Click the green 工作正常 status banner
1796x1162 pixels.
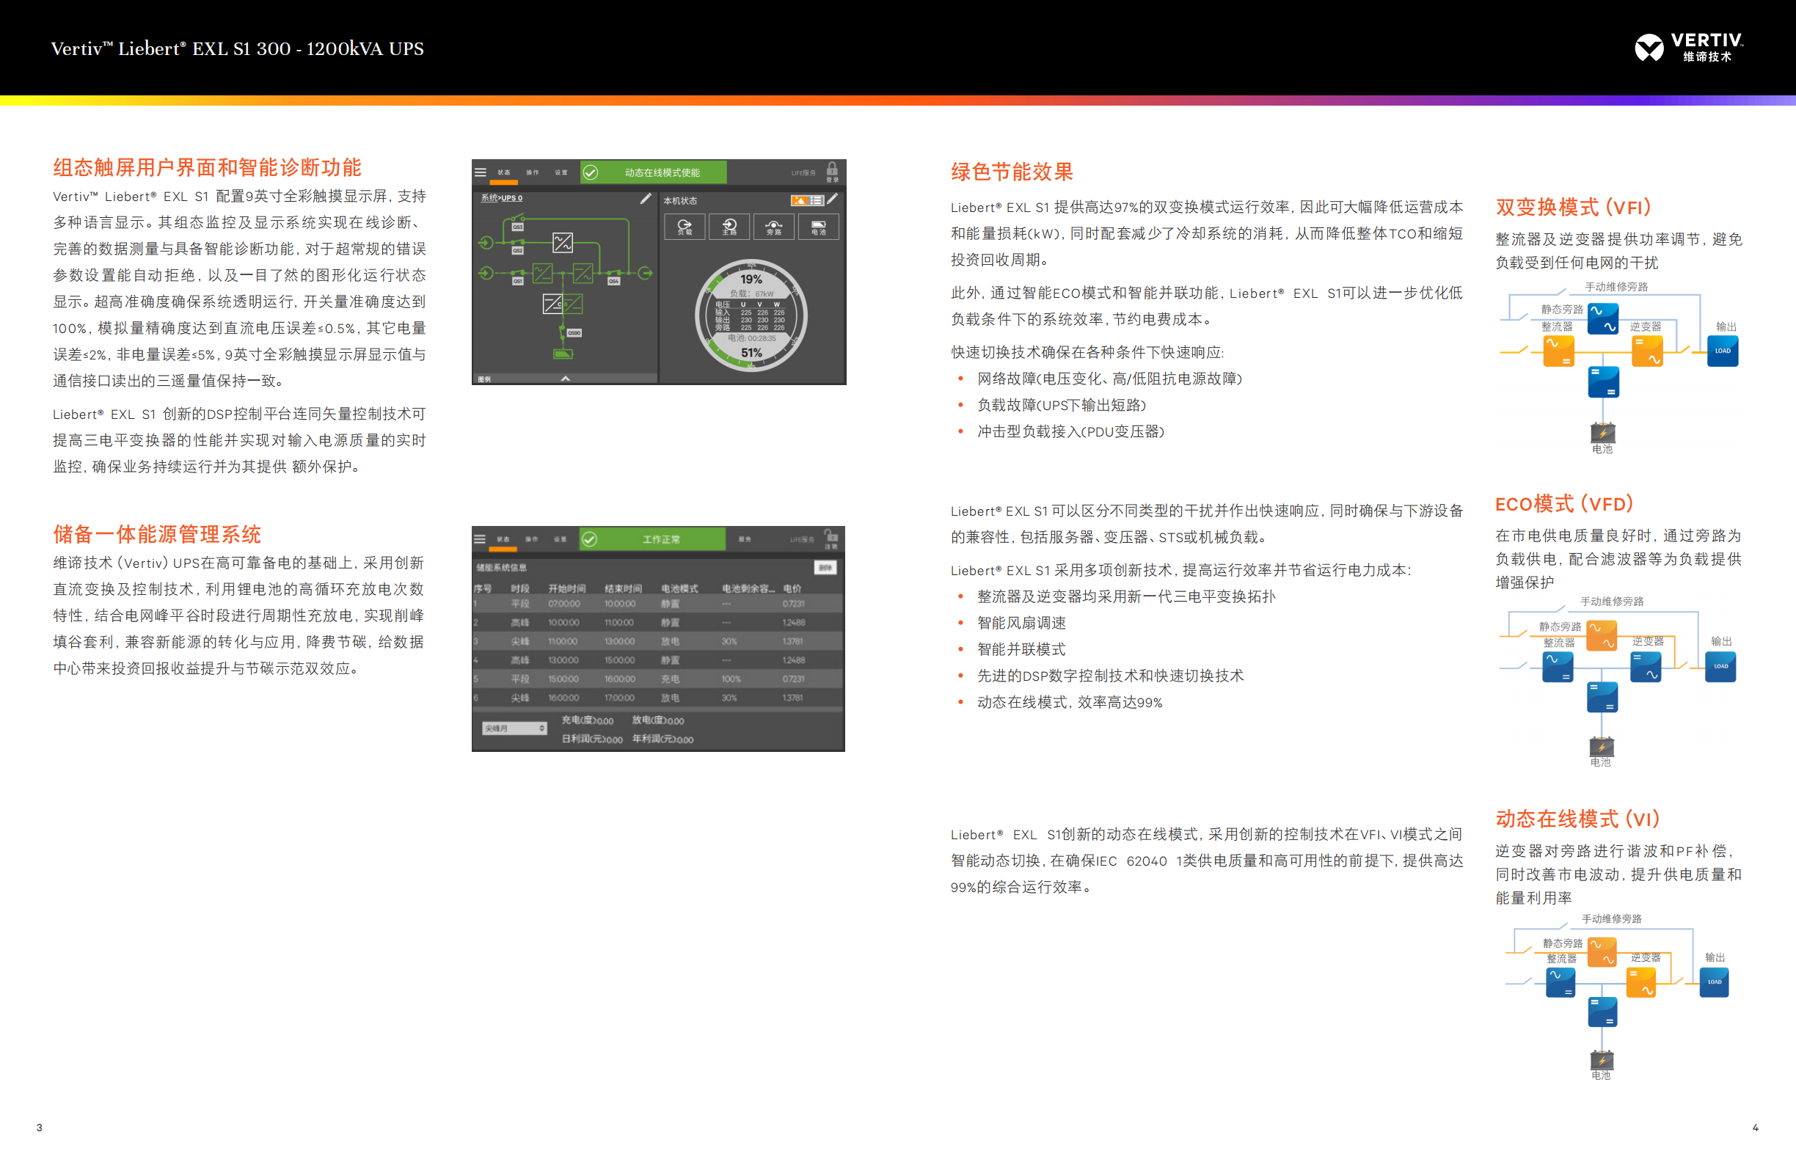653,538
